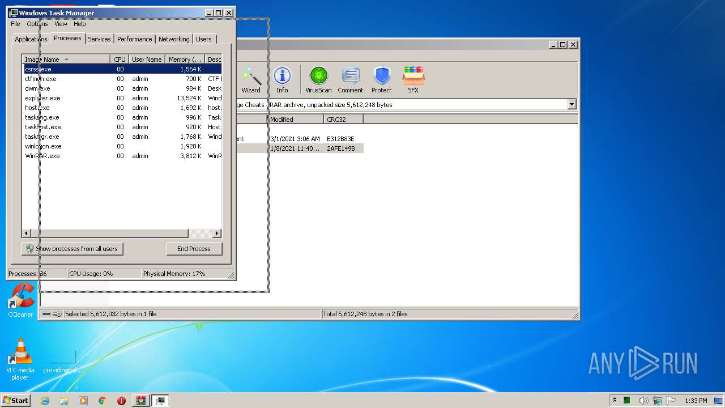Click the disk icon in WinRAR status bar
This screenshot has height=408, width=725.
coord(46,314)
